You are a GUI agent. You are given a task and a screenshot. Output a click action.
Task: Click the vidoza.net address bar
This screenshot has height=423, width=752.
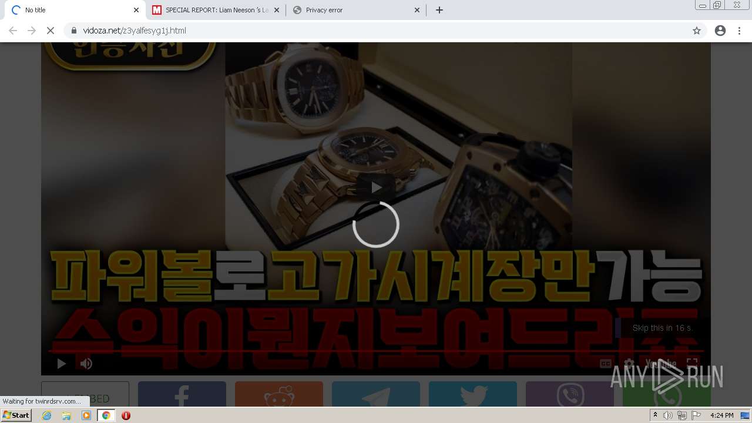pyautogui.click(x=376, y=31)
